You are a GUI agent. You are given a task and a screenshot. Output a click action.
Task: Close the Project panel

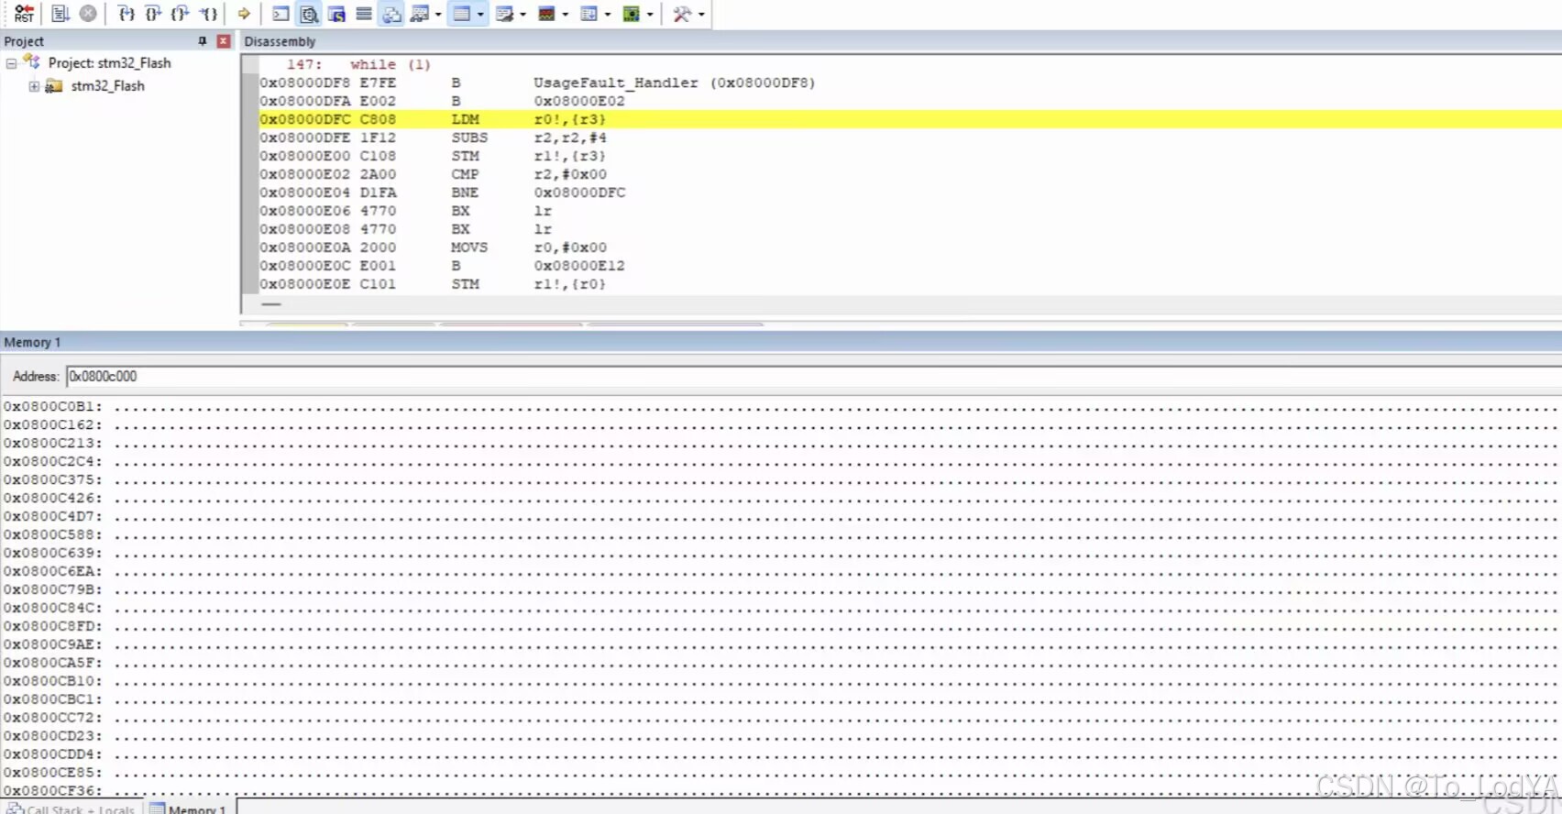[223, 41]
